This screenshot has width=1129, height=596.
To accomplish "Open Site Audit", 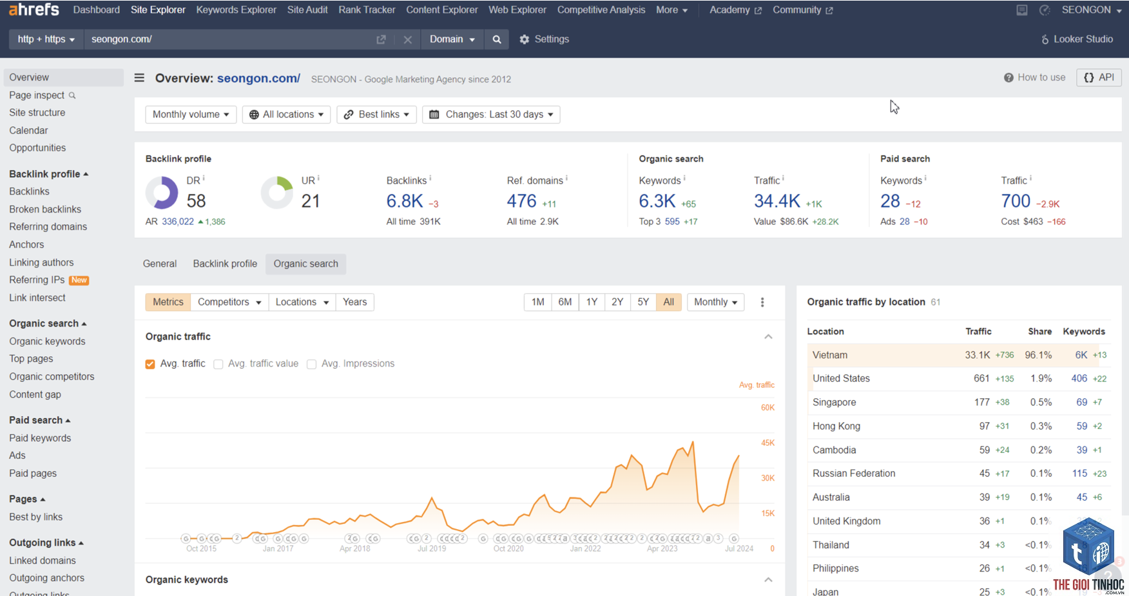I will pos(307,10).
